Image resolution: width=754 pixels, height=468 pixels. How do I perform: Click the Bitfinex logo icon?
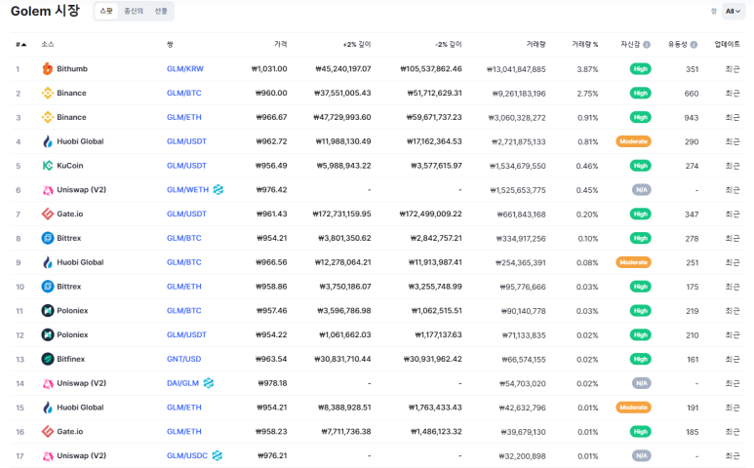[47, 359]
